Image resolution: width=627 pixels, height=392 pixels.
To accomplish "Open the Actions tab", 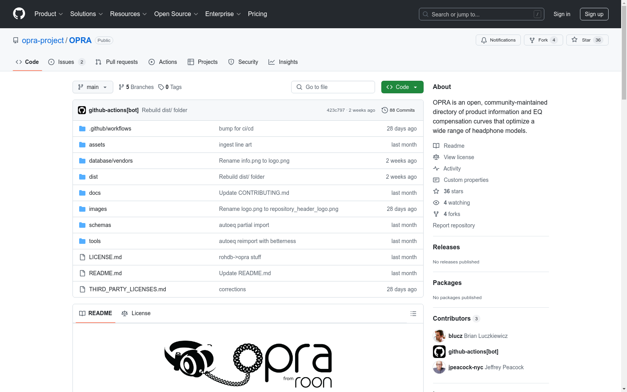I will point(163,62).
